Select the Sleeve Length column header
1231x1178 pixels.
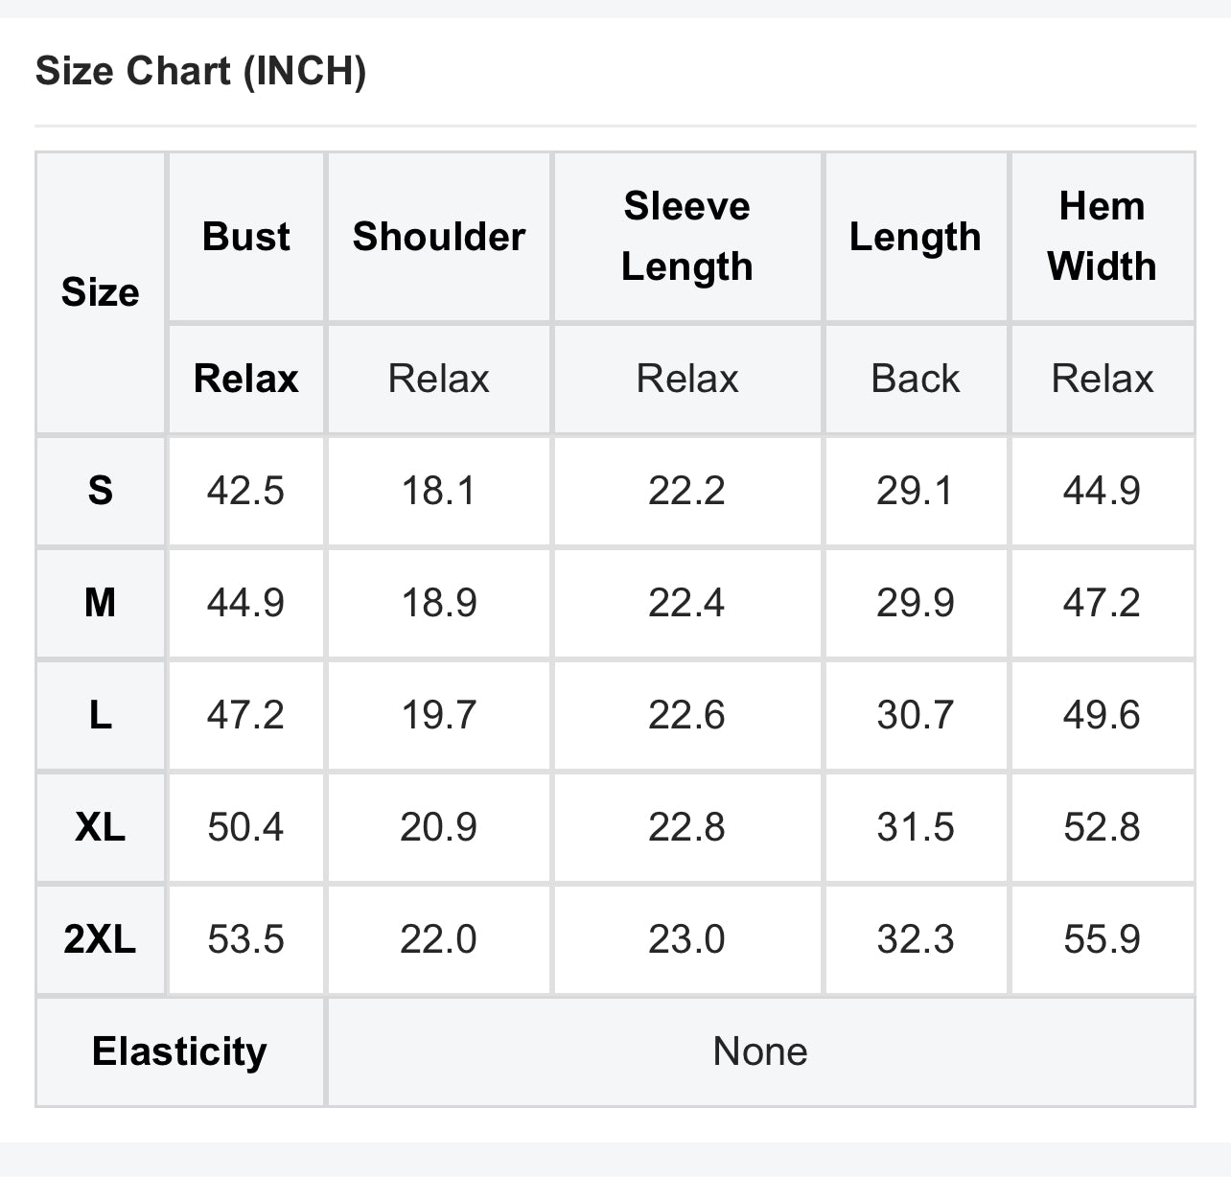pyautogui.click(x=686, y=237)
